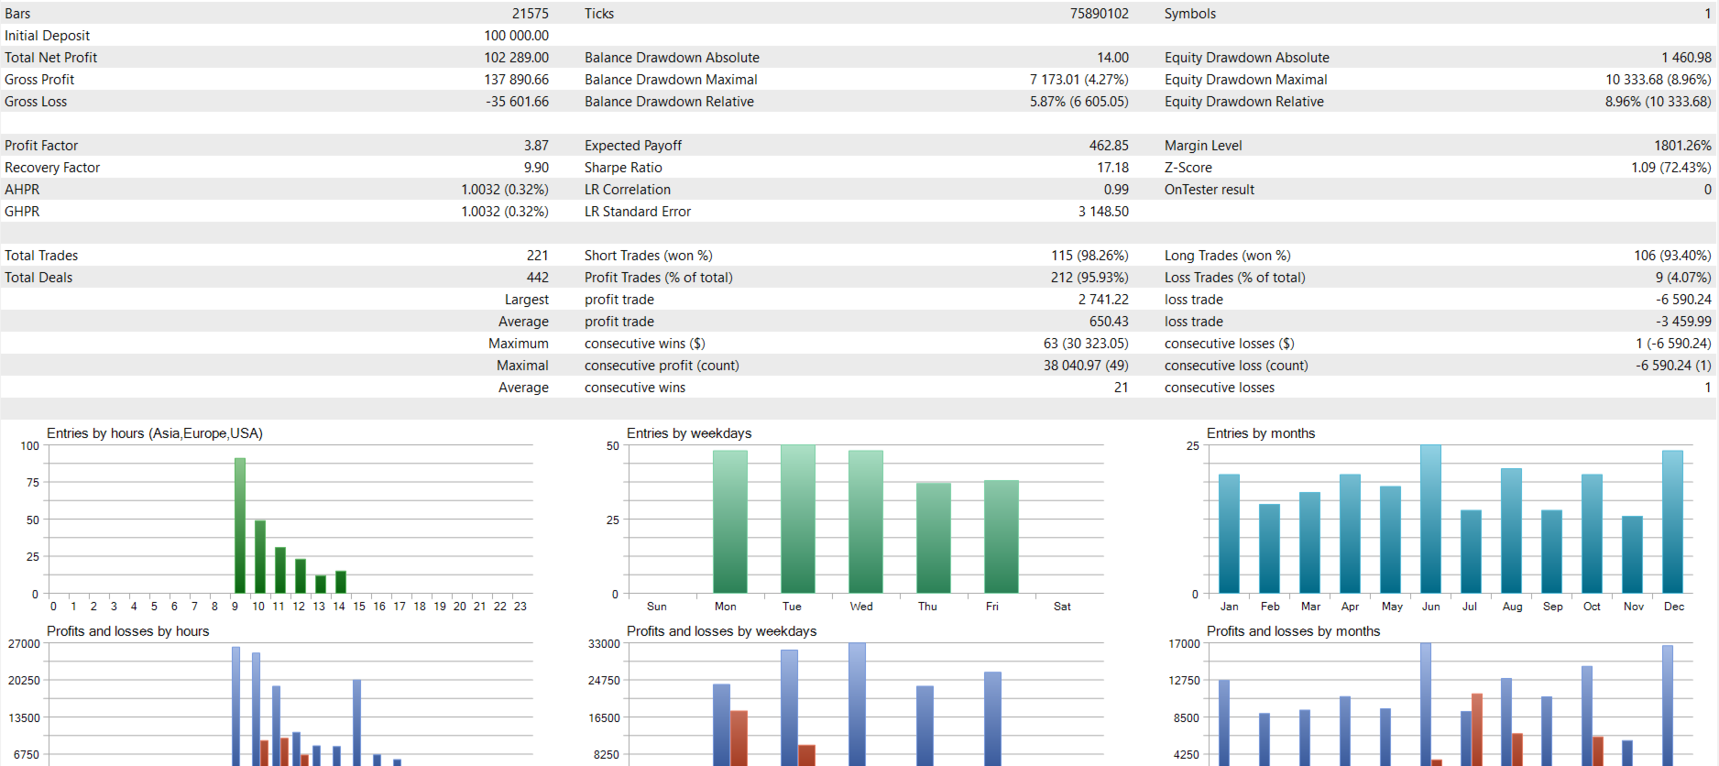Select the Dec bar in Entries by months
The height and width of the screenshot is (766, 1719).
pyautogui.click(x=1673, y=521)
